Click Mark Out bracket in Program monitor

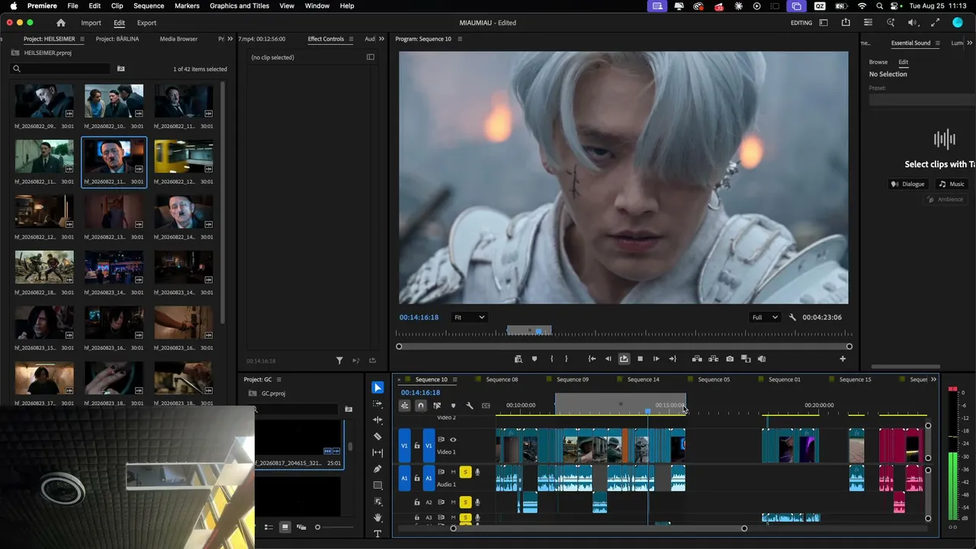566,358
